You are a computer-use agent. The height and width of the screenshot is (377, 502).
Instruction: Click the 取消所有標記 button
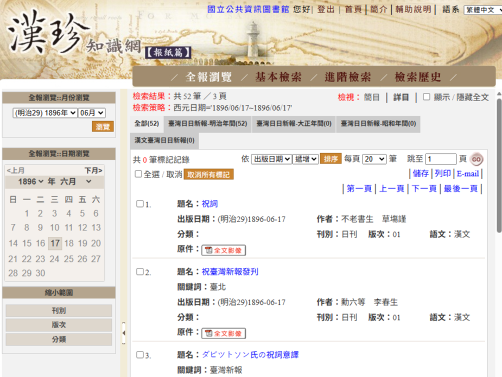[x=208, y=174]
